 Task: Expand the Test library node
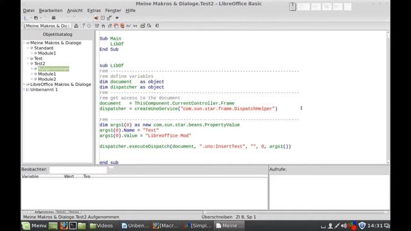point(28,58)
